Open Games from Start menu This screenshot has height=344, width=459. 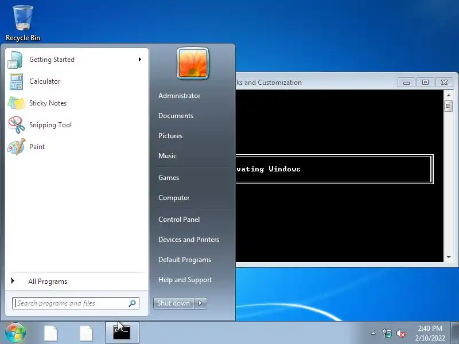169,178
